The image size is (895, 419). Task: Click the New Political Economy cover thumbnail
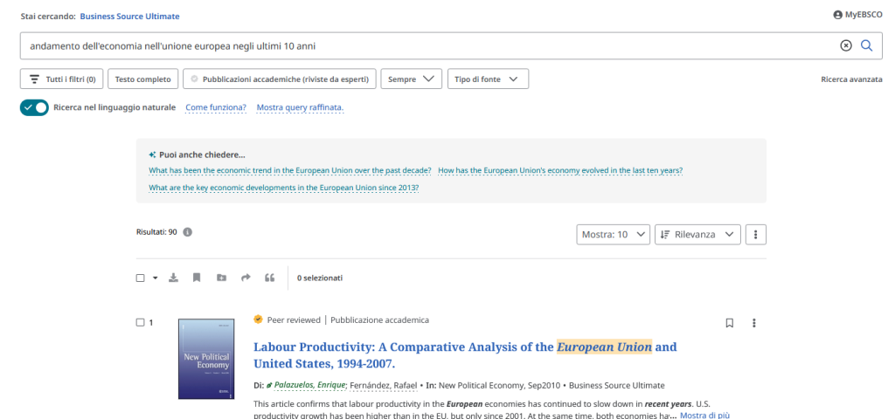click(206, 359)
